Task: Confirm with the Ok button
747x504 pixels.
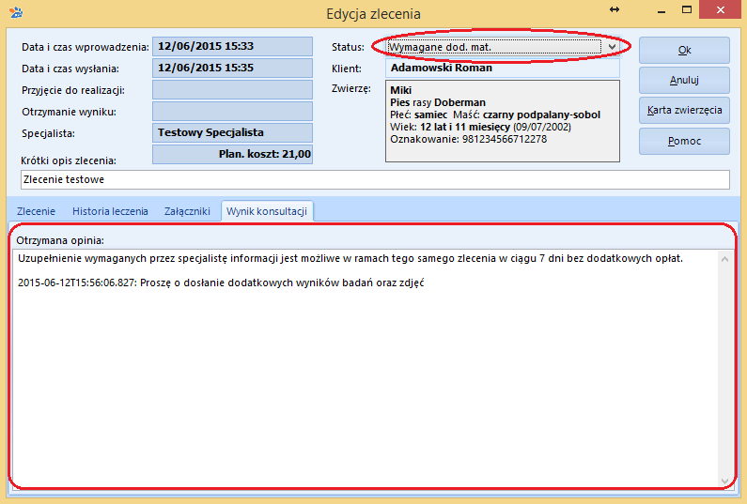Action: click(684, 50)
